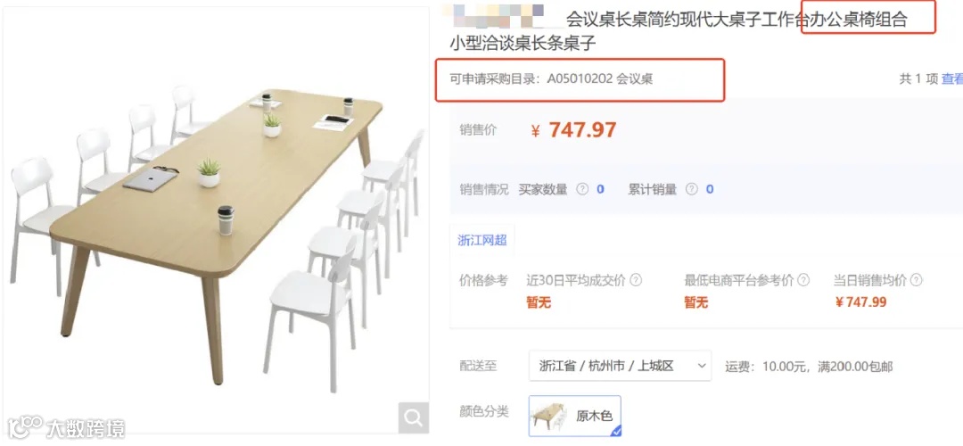Expand delivery region using the chevron arrow
This screenshot has width=963, height=446.
tap(702, 366)
